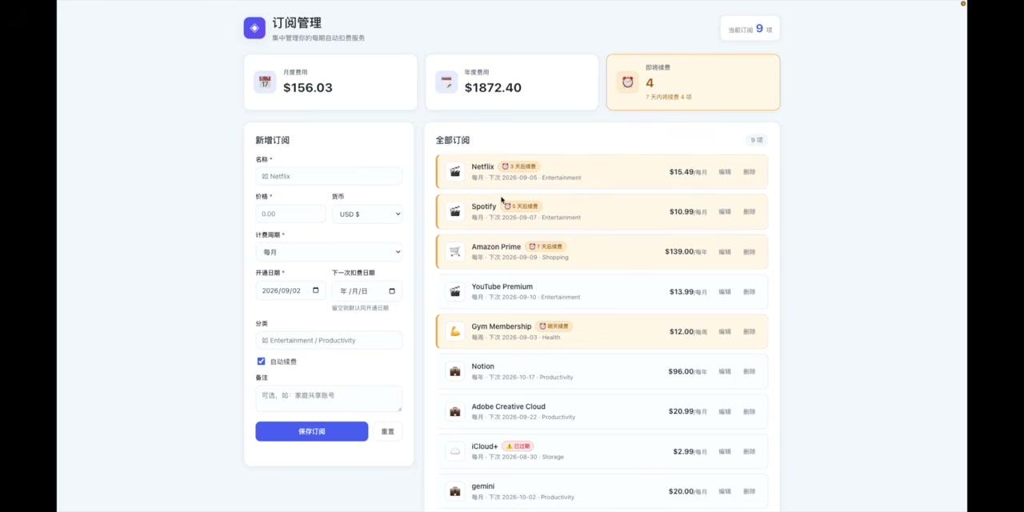Click the $156.03 monthly cost value
The height and width of the screenshot is (512, 1024).
point(308,87)
